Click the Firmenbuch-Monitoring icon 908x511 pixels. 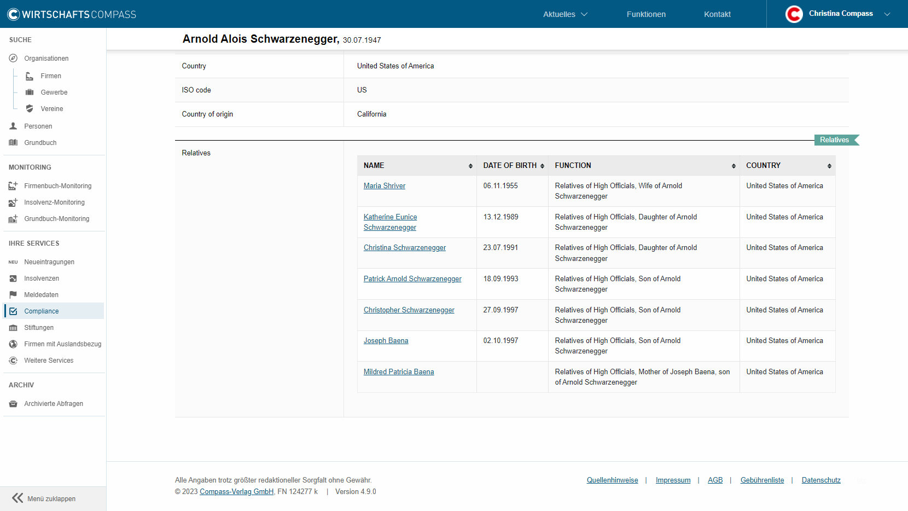[x=13, y=185]
